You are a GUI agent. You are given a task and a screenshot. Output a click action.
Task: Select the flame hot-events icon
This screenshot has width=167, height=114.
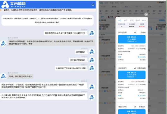click(x=112, y=11)
